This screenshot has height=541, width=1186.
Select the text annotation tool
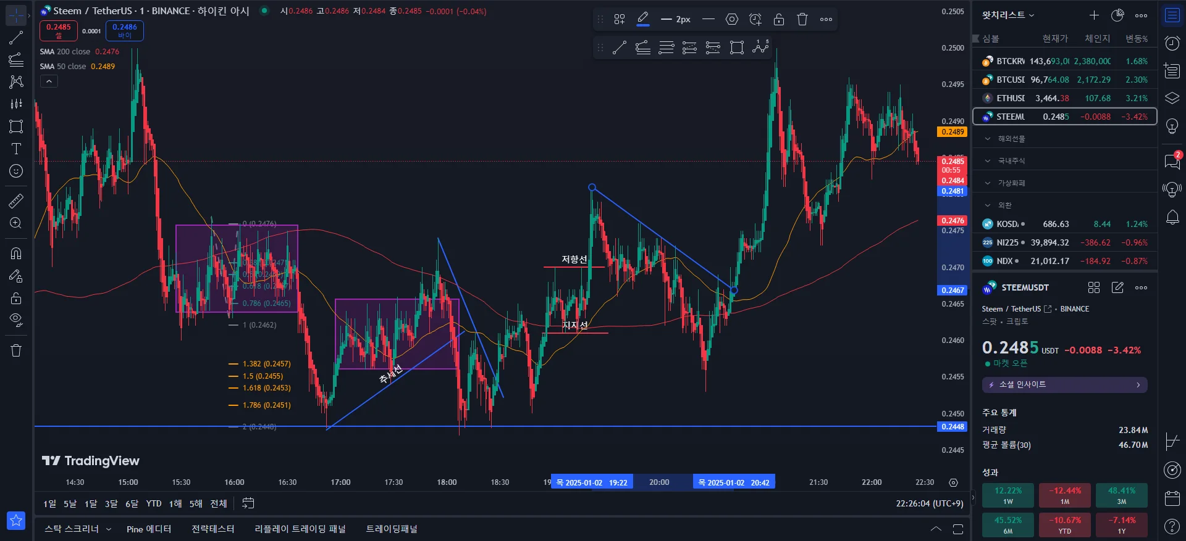pyautogui.click(x=16, y=149)
